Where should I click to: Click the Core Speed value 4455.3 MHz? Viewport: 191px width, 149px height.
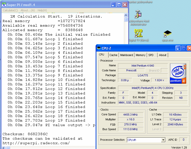(x=131, y=115)
